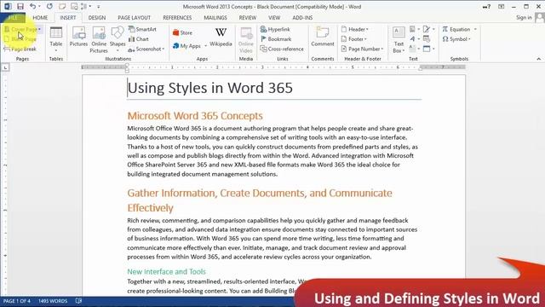Switch to the DESIGN tab

(x=96, y=18)
